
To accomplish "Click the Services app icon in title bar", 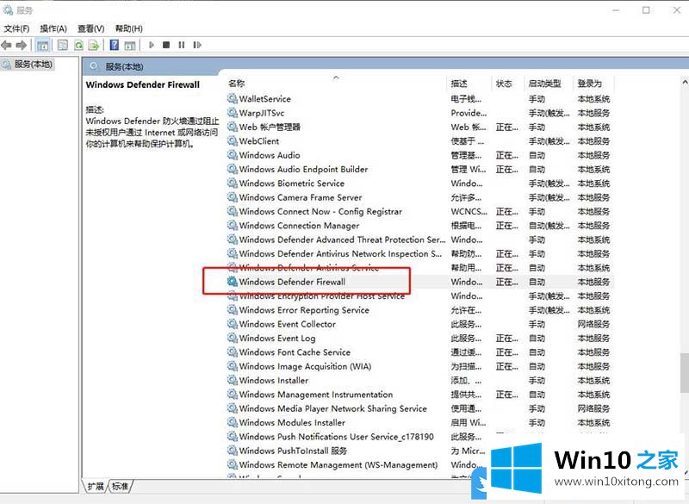I will 8,9.
